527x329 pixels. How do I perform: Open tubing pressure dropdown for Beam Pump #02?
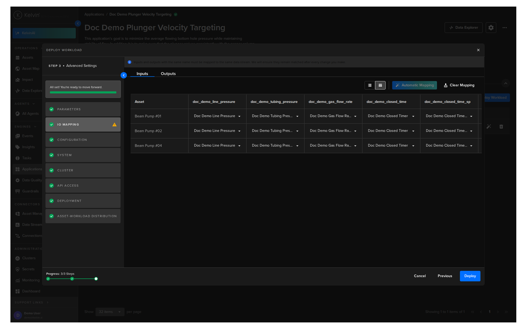coord(275,131)
